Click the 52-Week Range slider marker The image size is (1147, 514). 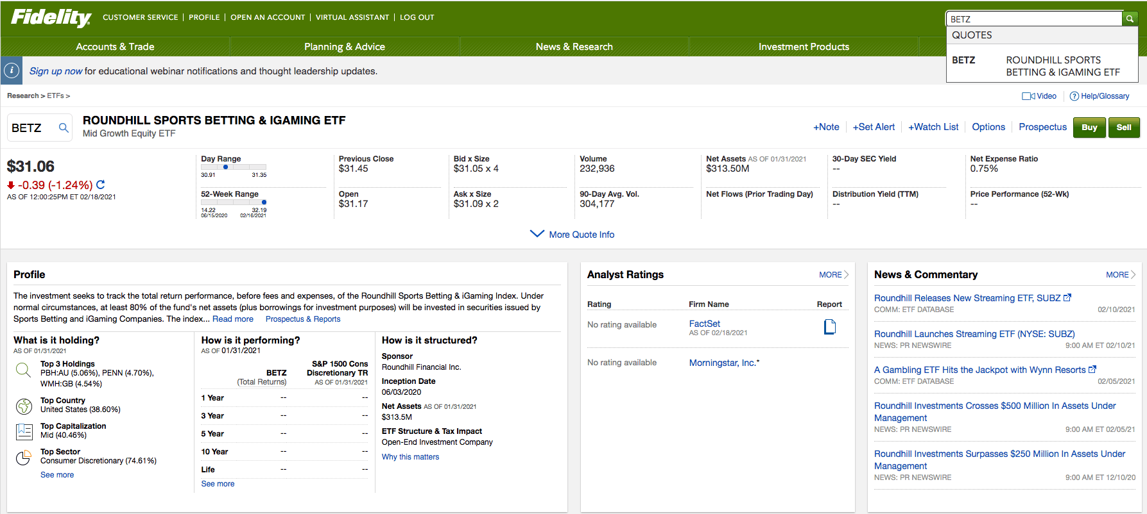264,202
